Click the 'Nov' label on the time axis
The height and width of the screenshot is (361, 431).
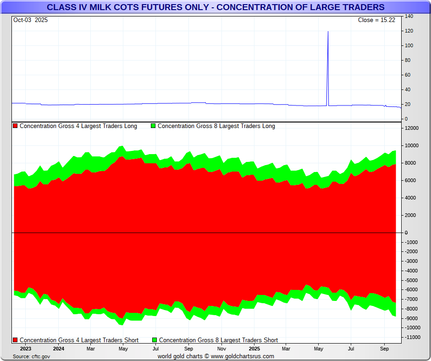pos(221,349)
